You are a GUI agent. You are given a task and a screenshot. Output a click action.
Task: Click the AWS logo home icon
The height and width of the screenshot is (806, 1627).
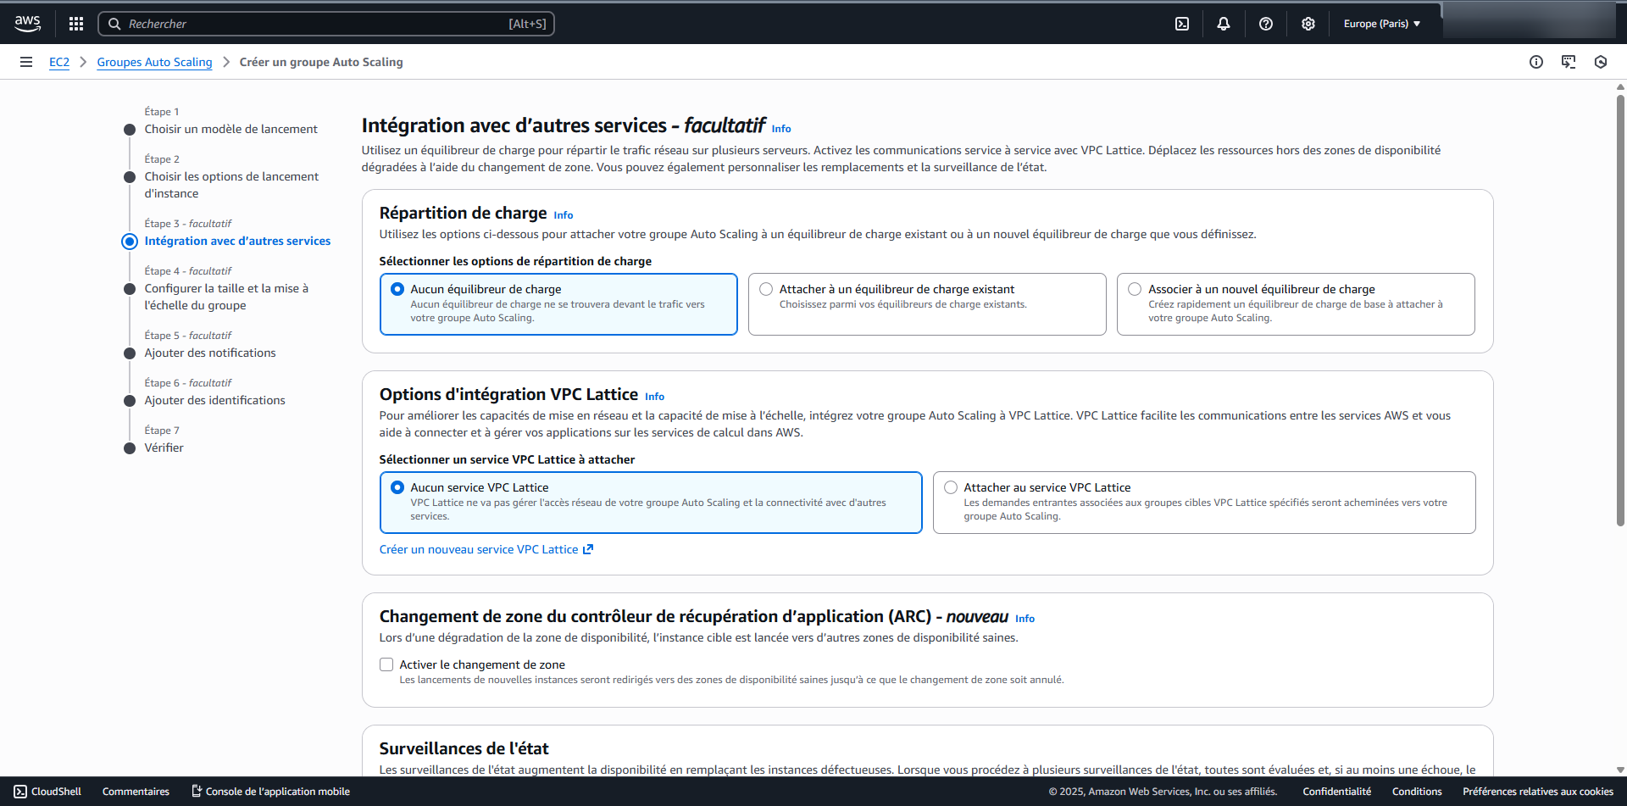(x=27, y=24)
